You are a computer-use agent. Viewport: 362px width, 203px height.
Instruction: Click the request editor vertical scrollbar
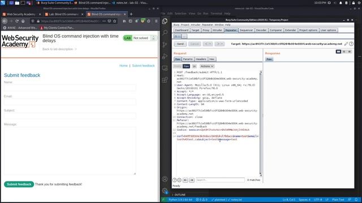pos(261,123)
